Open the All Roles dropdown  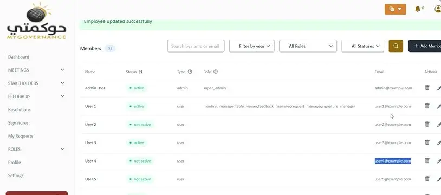tap(308, 46)
